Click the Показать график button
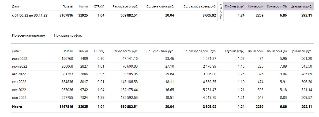This screenshot has height=117, width=319. click(68, 35)
